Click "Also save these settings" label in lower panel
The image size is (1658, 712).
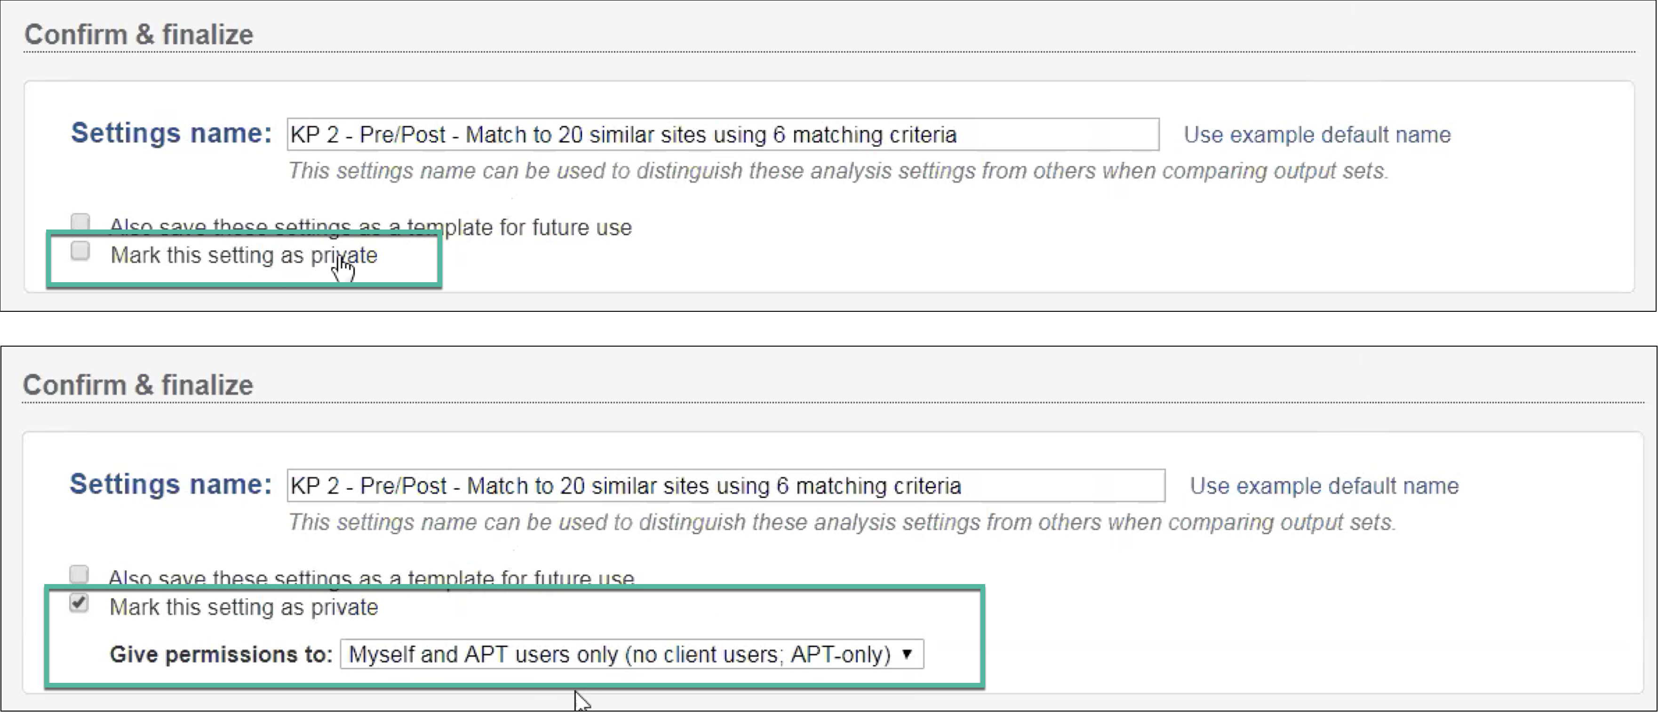370,578
